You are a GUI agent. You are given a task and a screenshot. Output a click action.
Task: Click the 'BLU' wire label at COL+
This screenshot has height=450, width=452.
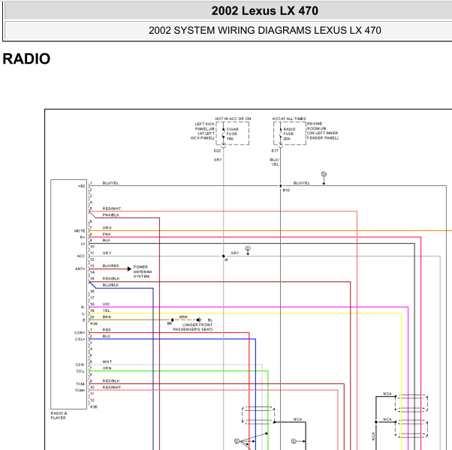107,336
